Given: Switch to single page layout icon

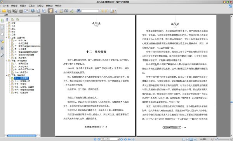Looking at the screenshot, I should click(x=184, y=139).
